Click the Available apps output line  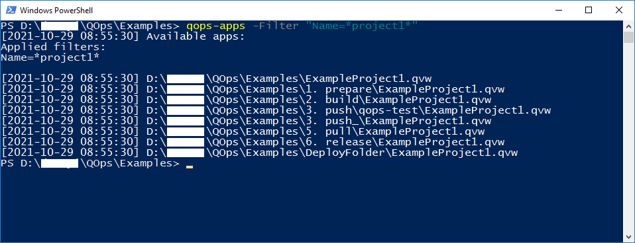click(123, 37)
